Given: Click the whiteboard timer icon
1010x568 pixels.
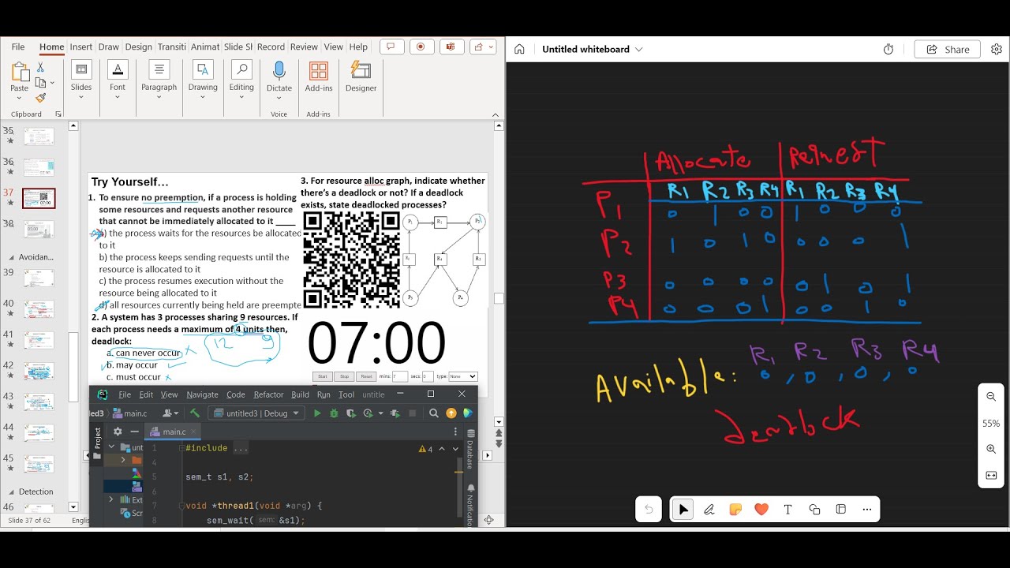Looking at the screenshot, I should coord(888,49).
